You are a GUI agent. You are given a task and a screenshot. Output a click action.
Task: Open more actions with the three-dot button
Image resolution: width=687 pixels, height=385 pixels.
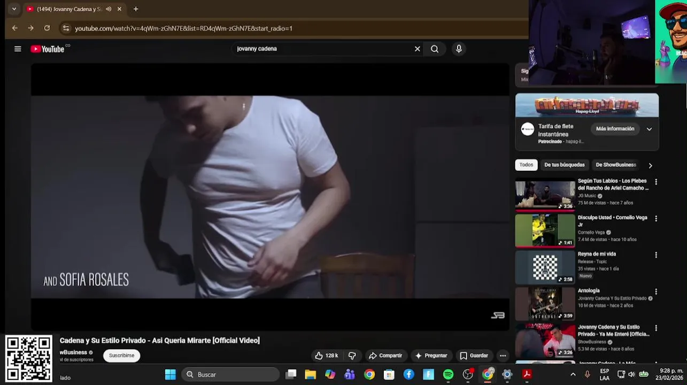pos(503,356)
